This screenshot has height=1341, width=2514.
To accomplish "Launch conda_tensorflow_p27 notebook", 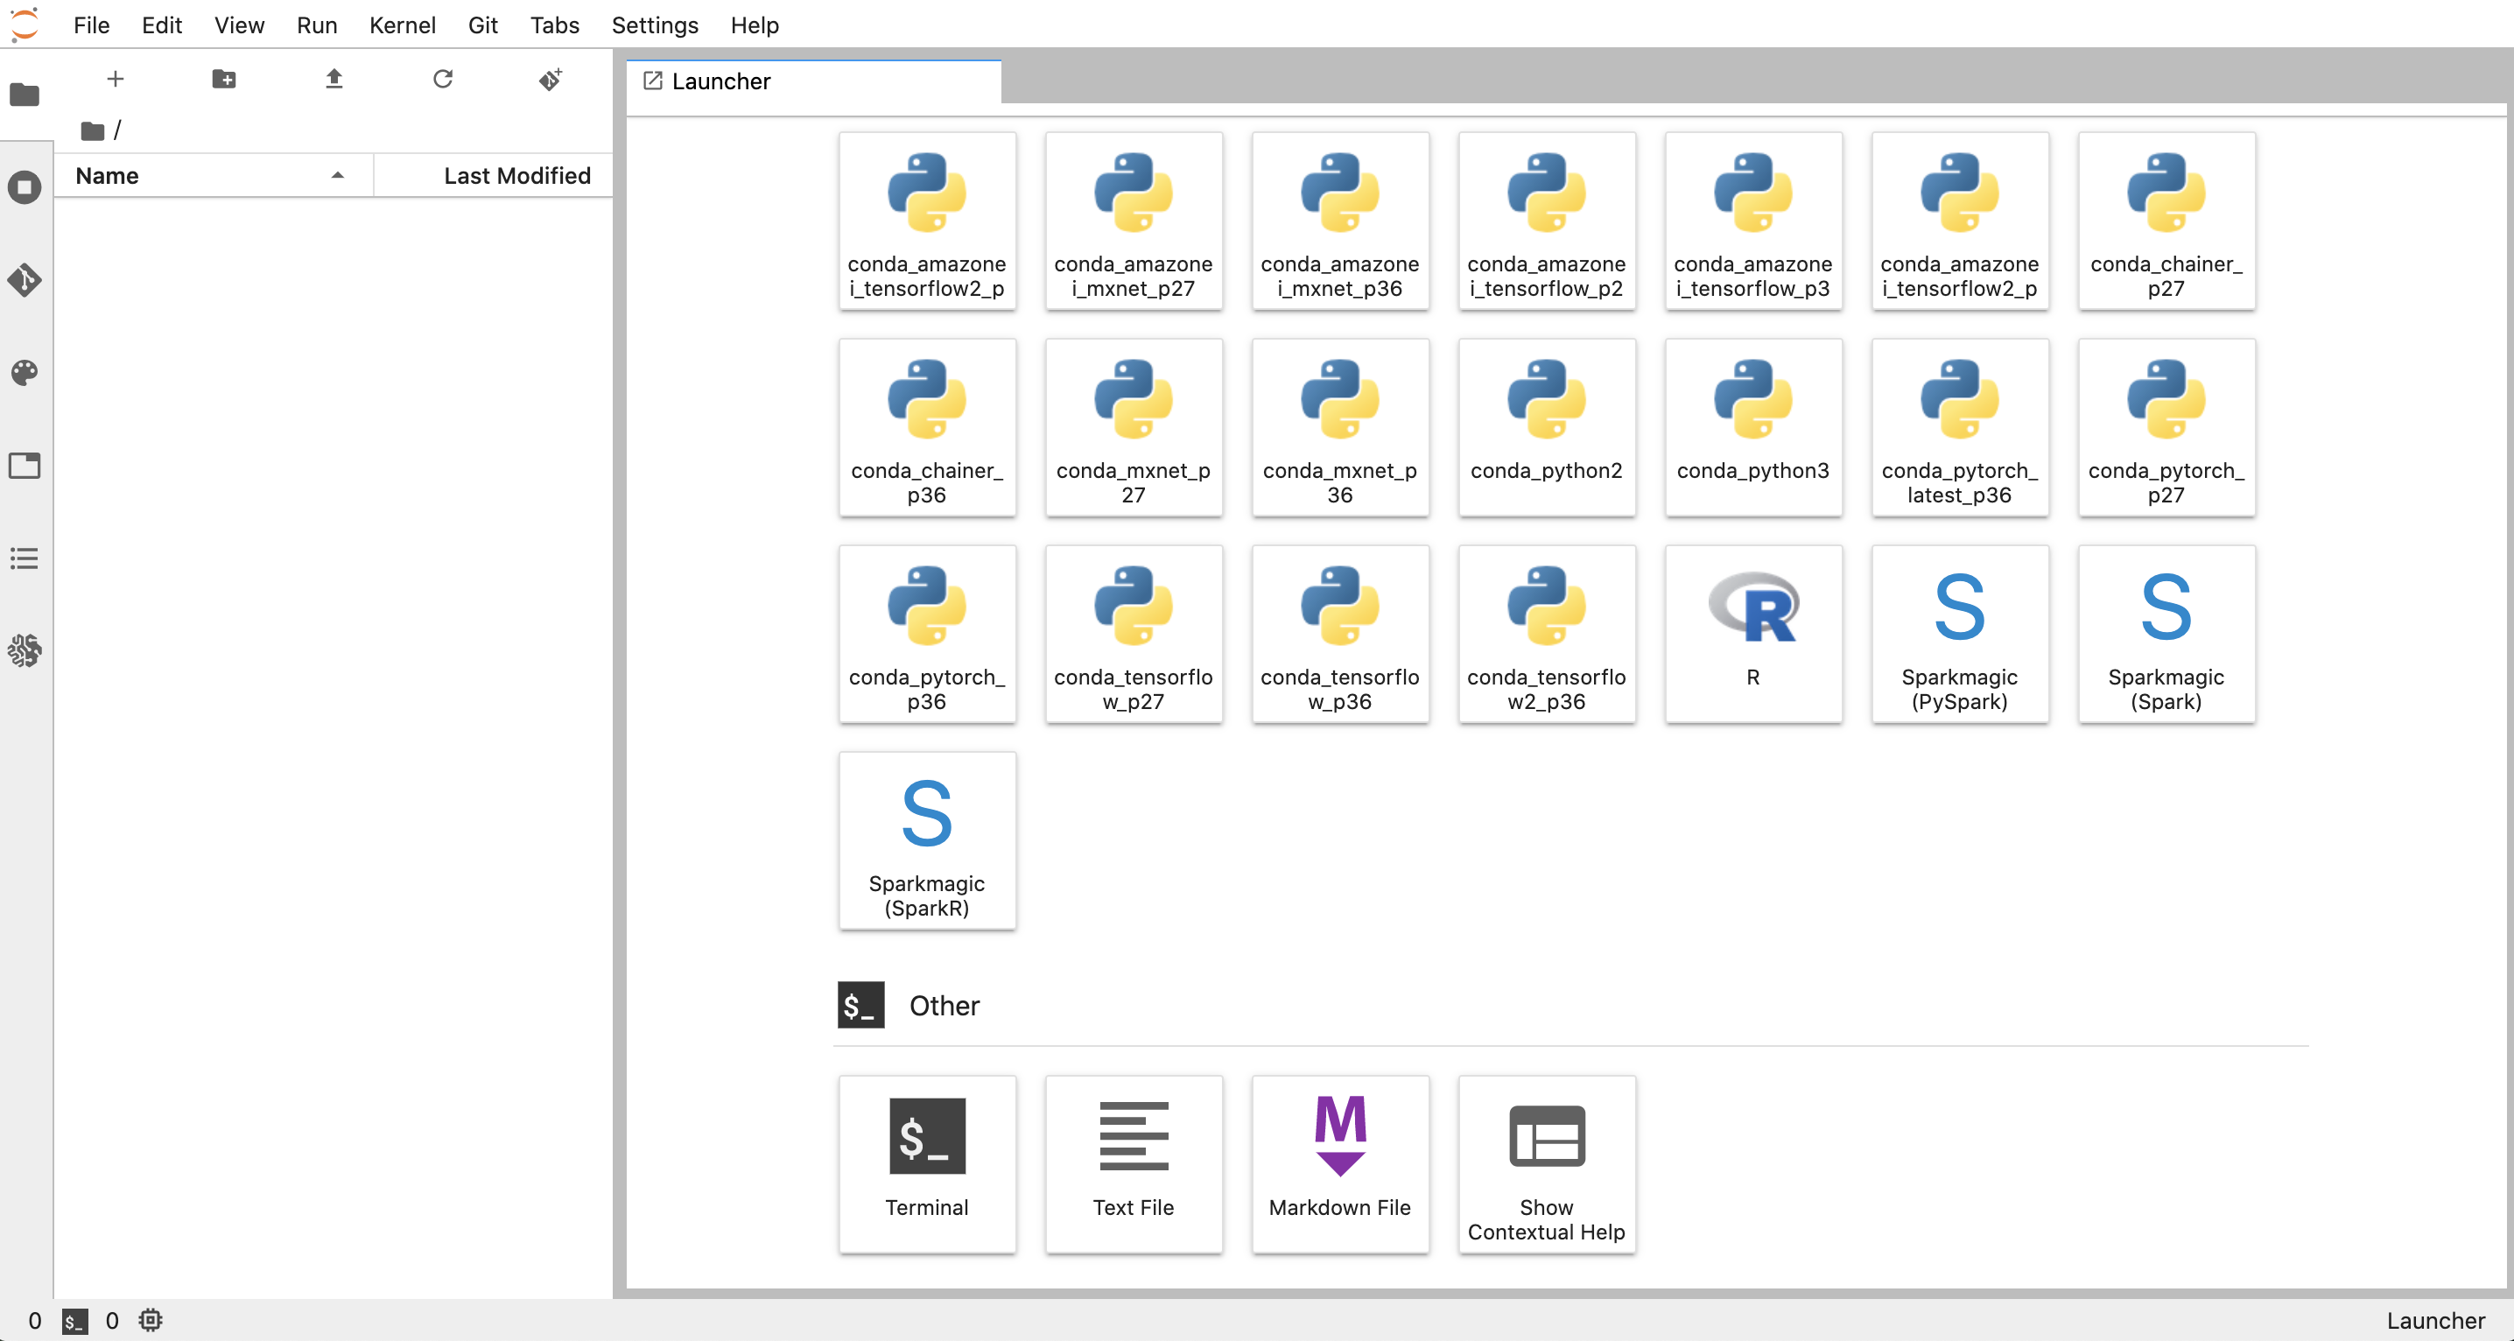I will coord(1133,635).
